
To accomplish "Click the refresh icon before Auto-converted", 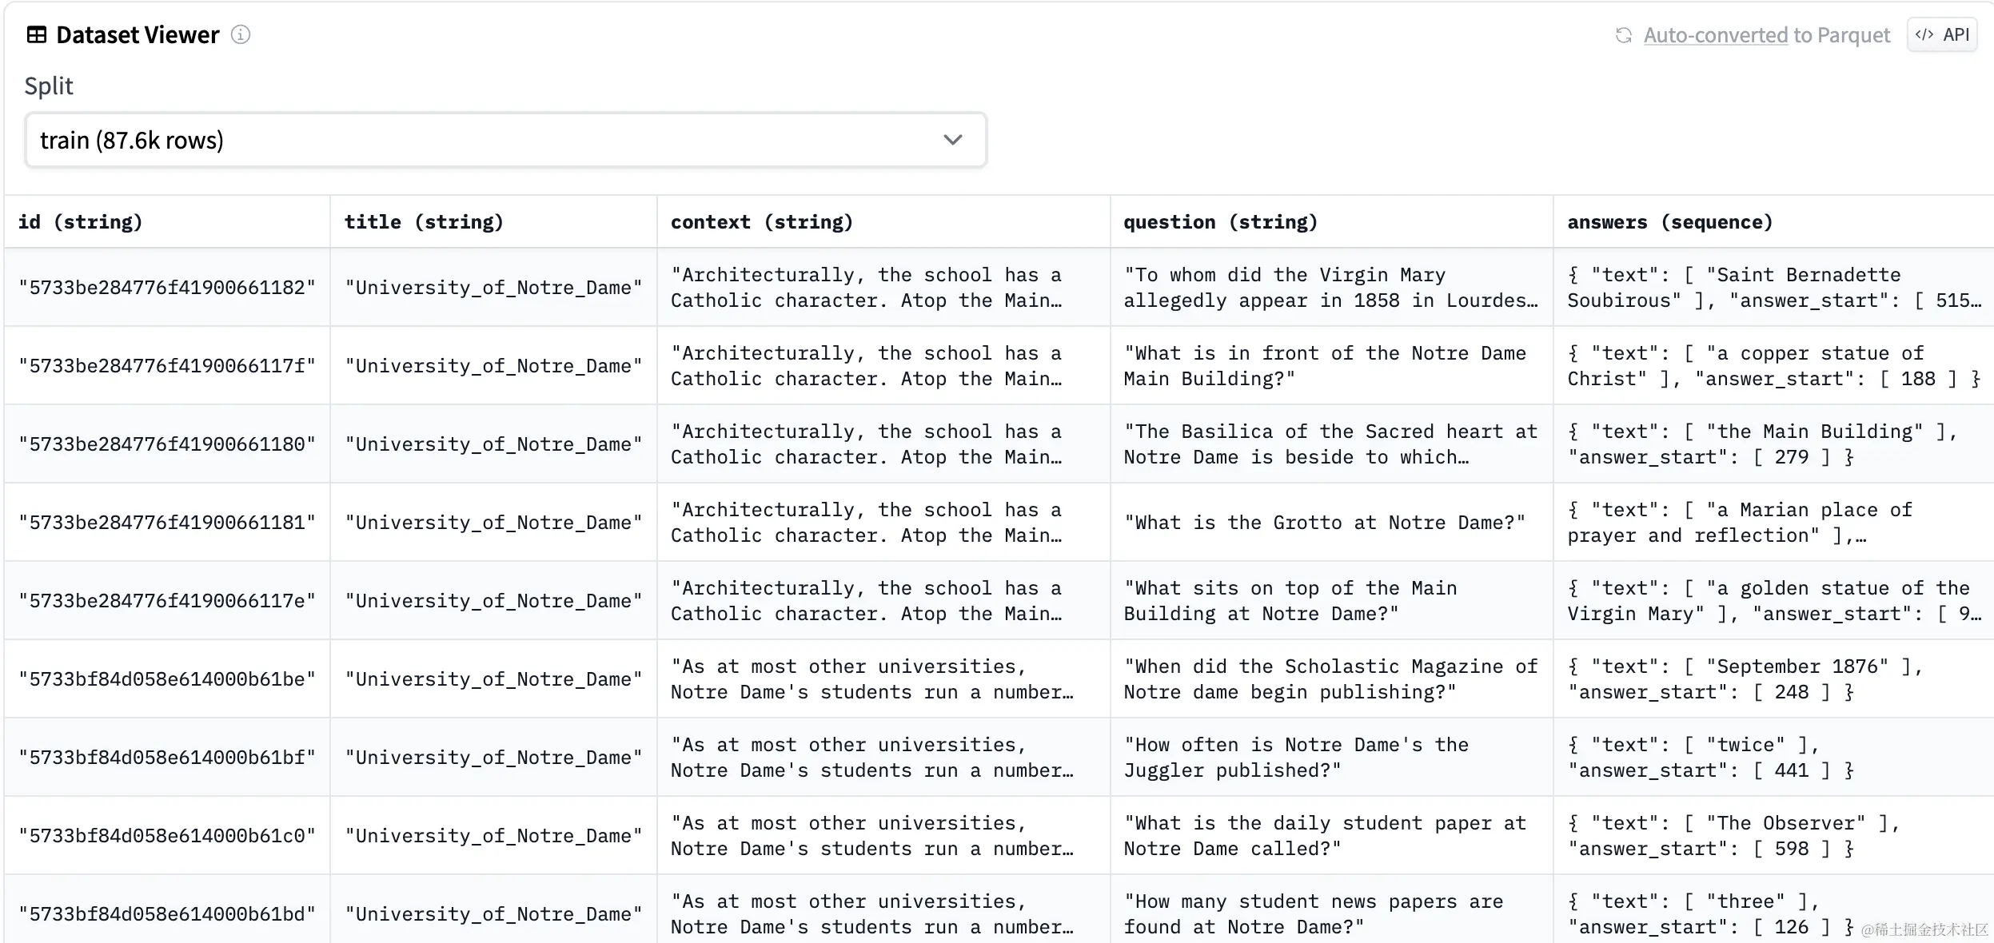I will coord(1623,35).
